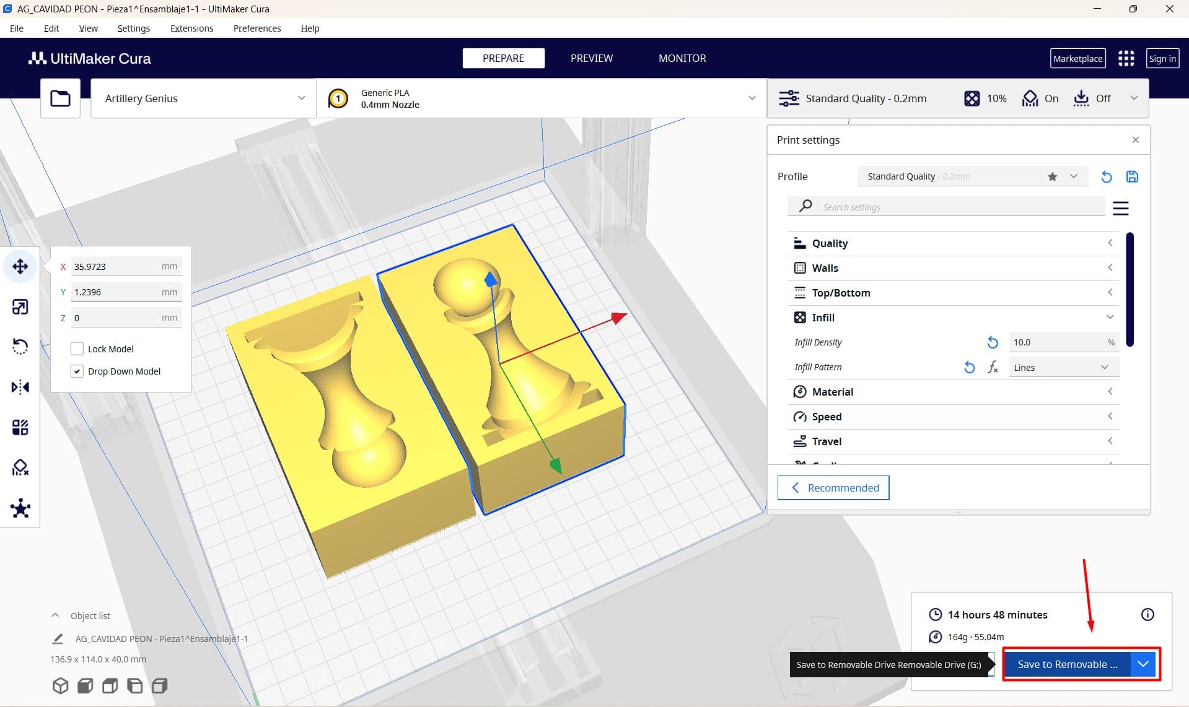The height and width of the screenshot is (707, 1189).
Task: Click Save to Removable Drive button
Action: 1067,664
